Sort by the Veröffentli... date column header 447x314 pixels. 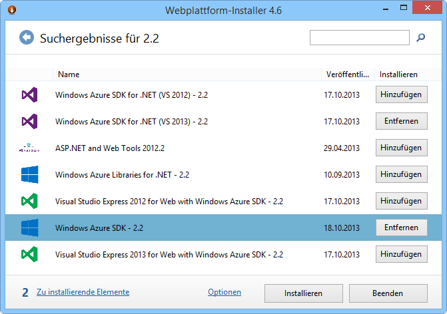click(x=347, y=75)
